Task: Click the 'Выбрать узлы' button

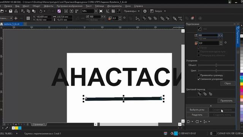Action: point(197,110)
